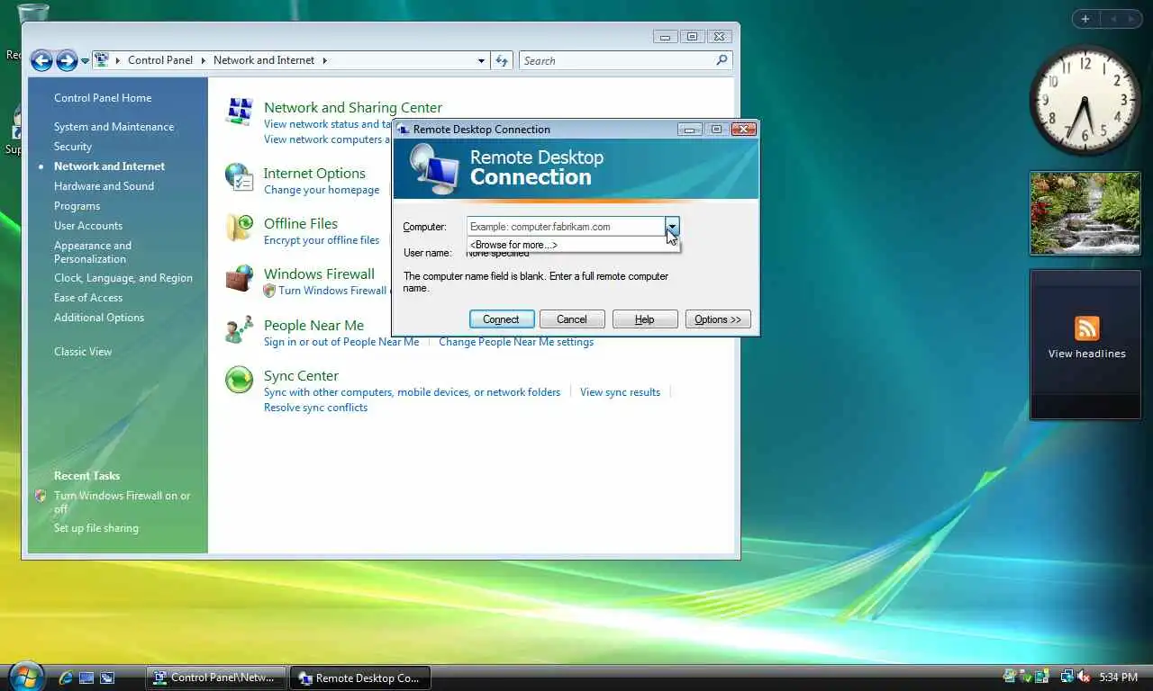Click the network connection icon in system tray
This screenshot has width=1153, height=691.
(1067, 677)
